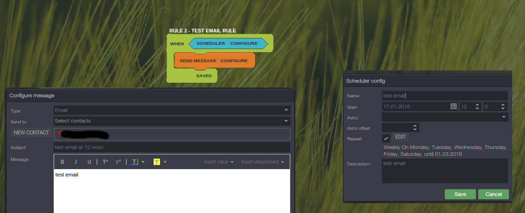The height and width of the screenshot is (213, 525).
Task: Open the calendar picker for Start date
Action: click(x=453, y=106)
